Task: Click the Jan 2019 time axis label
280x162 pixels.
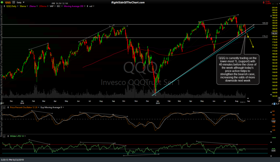Action: (157, 102)
